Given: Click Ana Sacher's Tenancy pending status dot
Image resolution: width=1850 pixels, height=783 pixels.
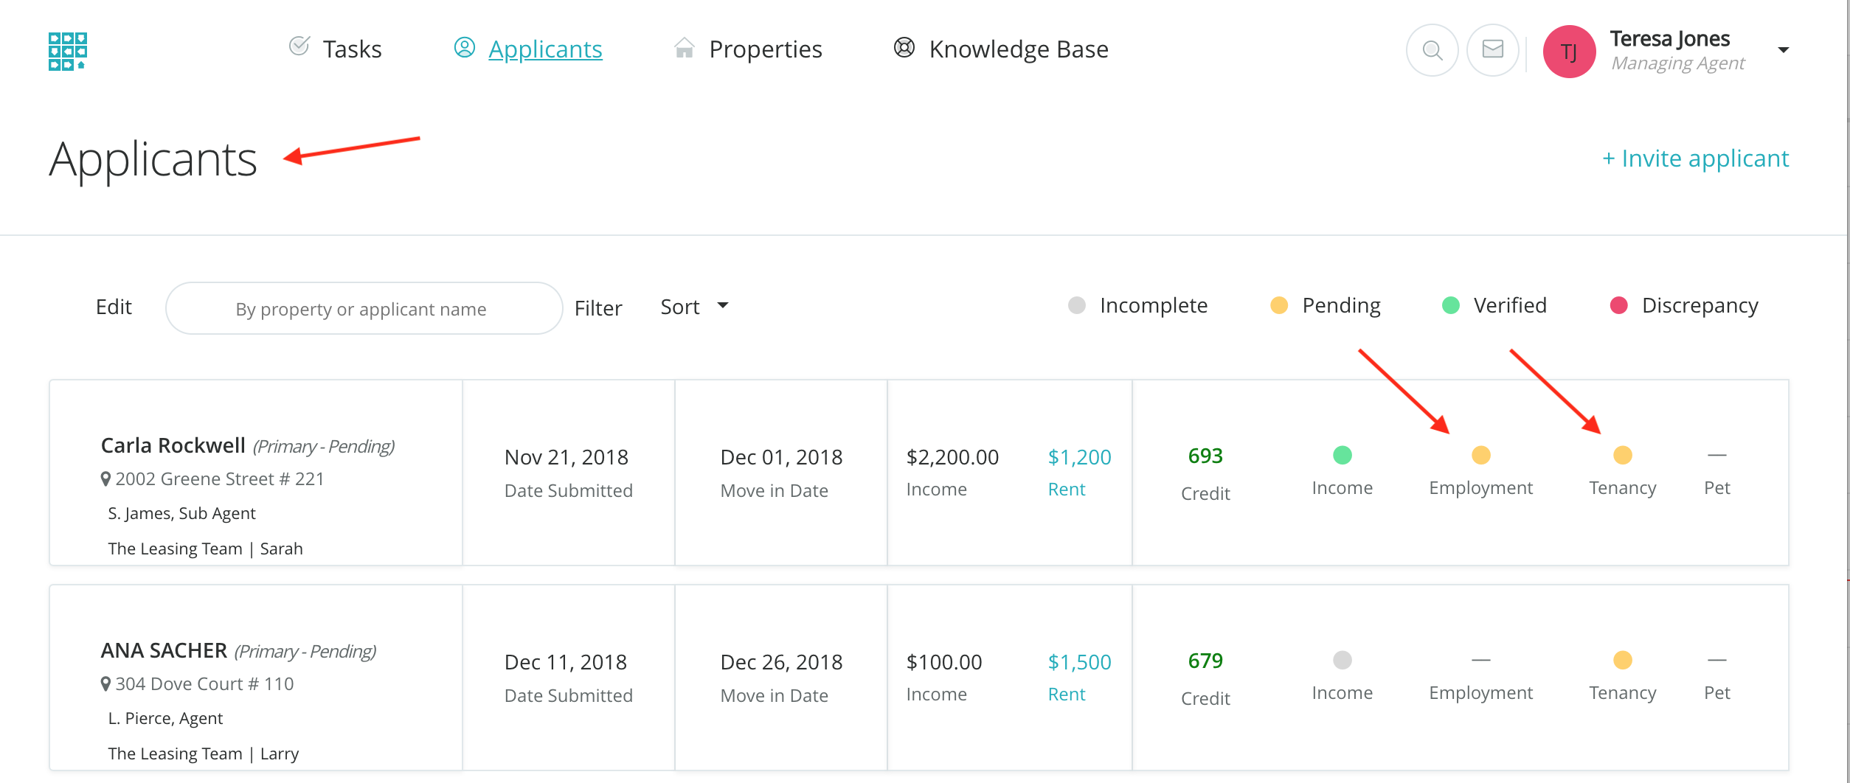Looking at the screenshot, I should pyautogui.click(x=1622, y=660).
